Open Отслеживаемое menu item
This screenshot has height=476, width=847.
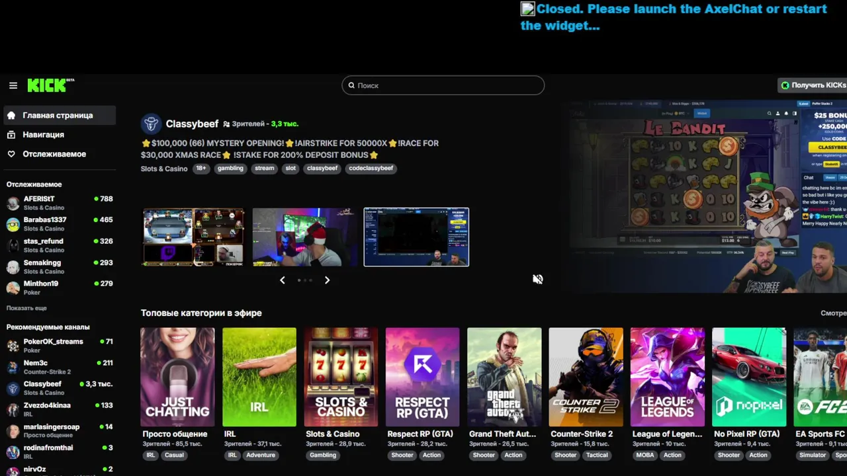pyautogui.click(x=60, y=154)
